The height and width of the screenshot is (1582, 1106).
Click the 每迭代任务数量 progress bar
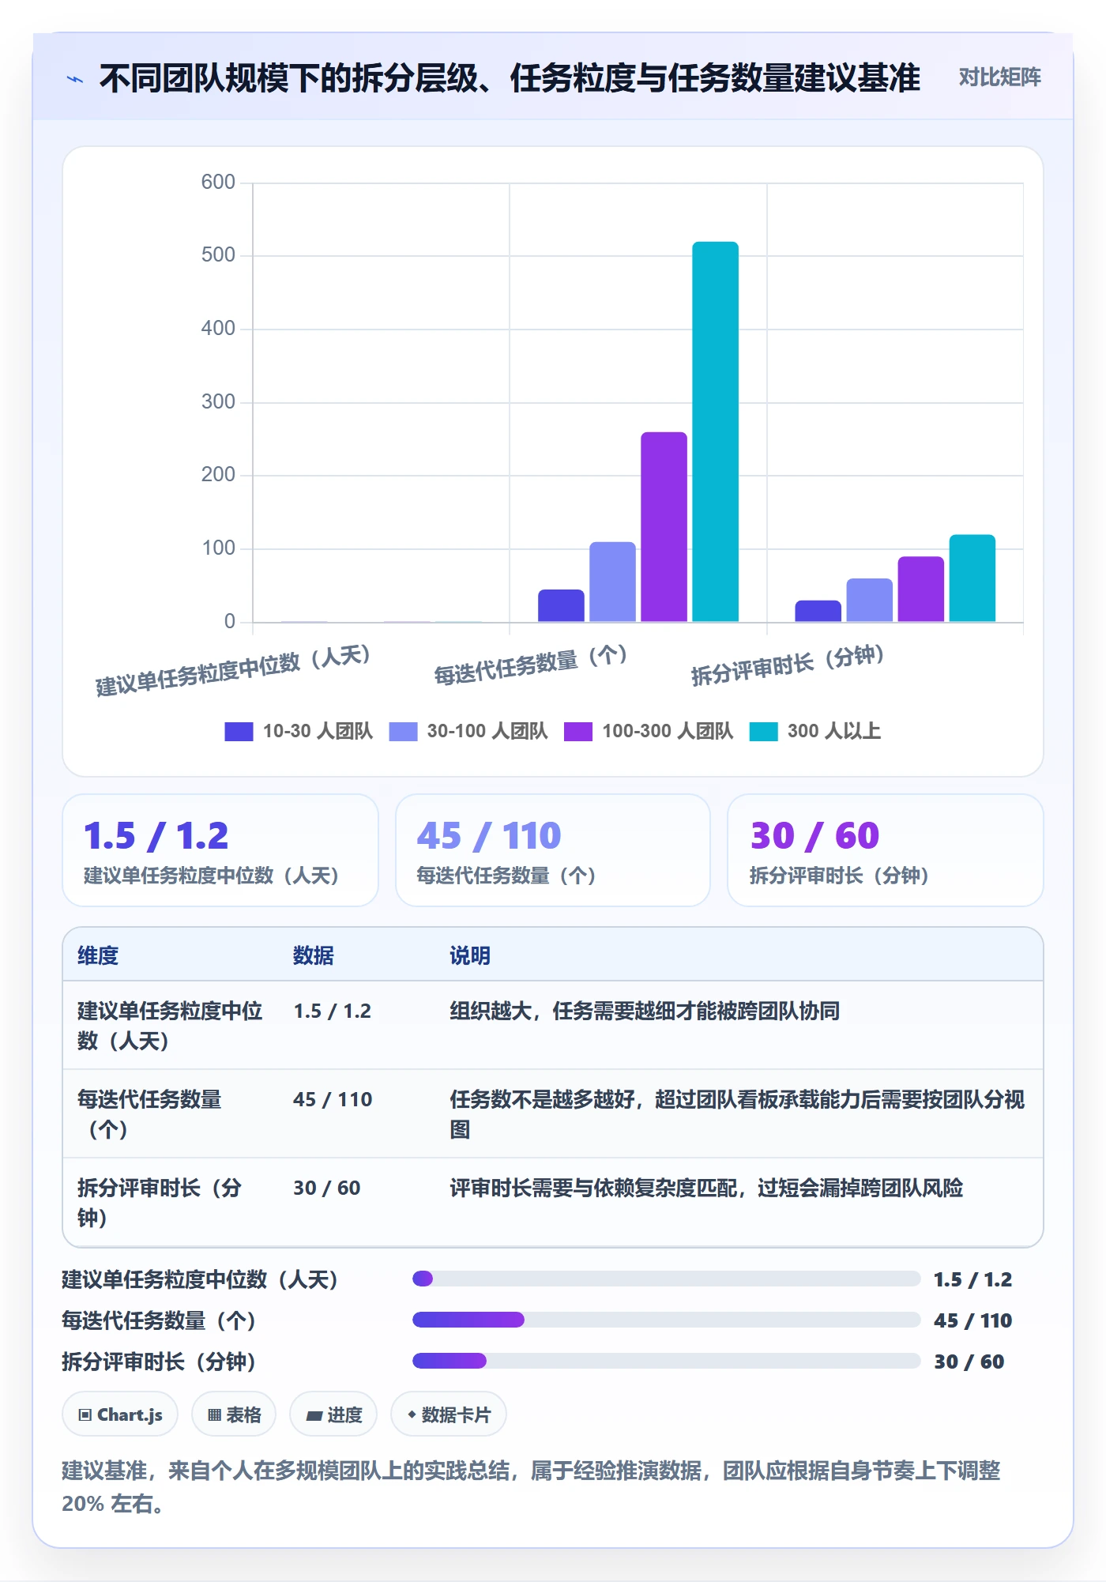coord(666,1320)
